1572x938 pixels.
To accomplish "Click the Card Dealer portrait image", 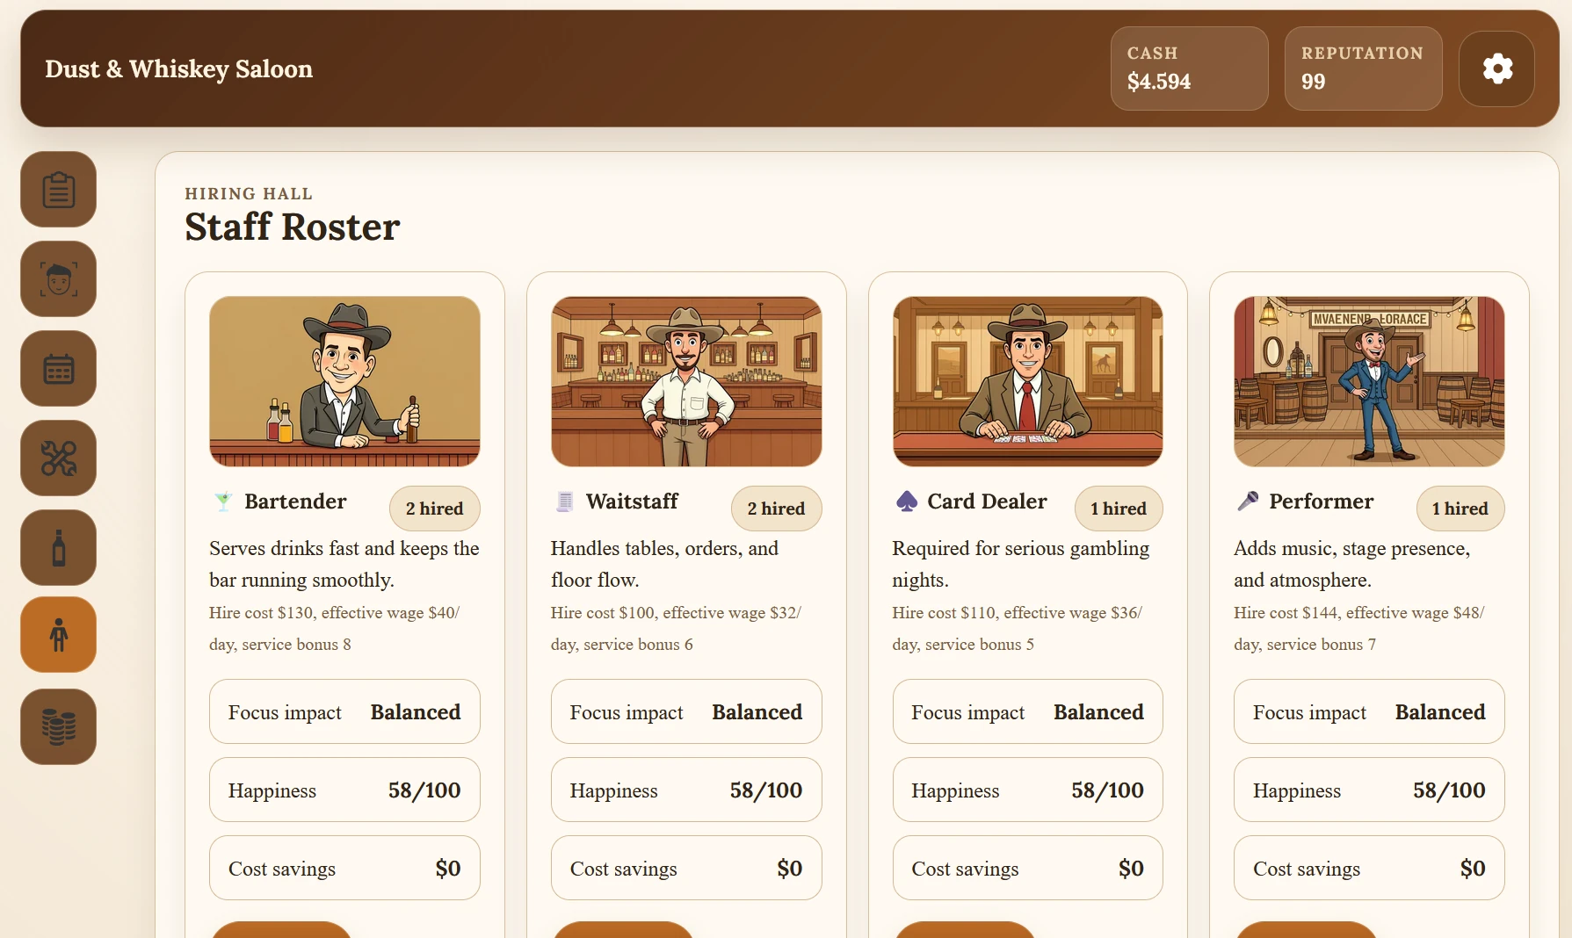I will (1028, 381).
